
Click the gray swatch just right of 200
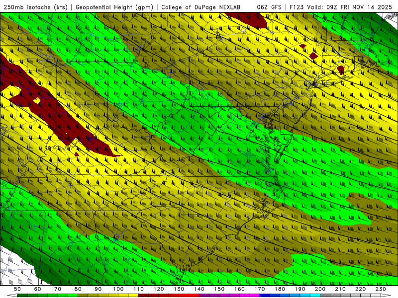325,296
